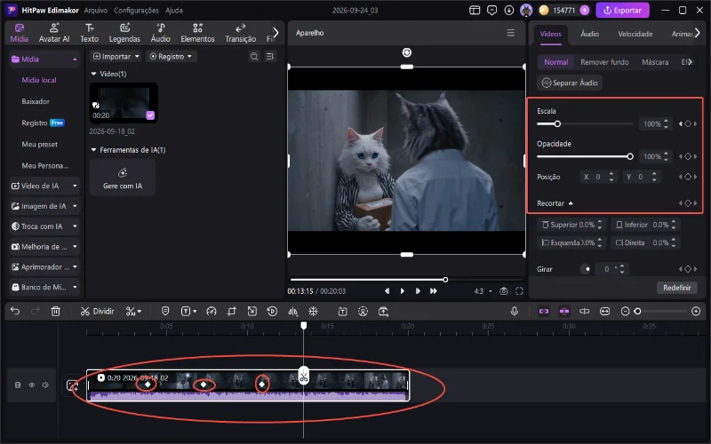Image resolution: width=711 pixels, height=444 pixels.
Task: Toggle video track visibility eye icon
Action: click(x=32, y=385)
